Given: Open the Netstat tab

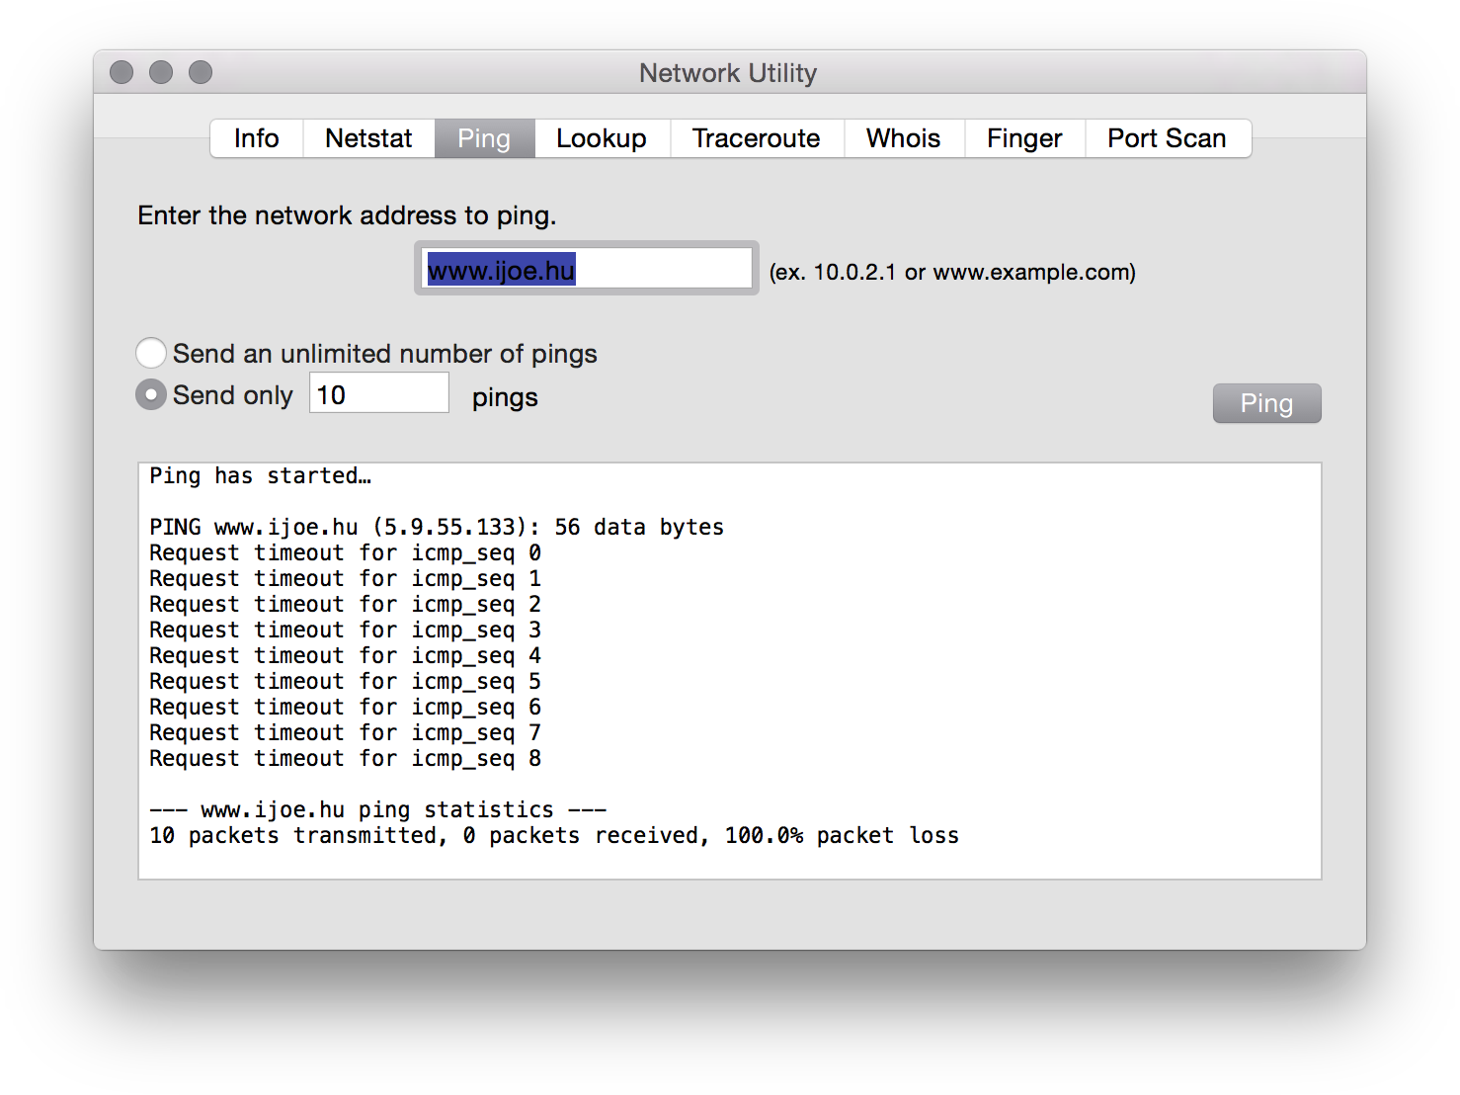Looking at the screenshot, I should click(x=368, y=138).
